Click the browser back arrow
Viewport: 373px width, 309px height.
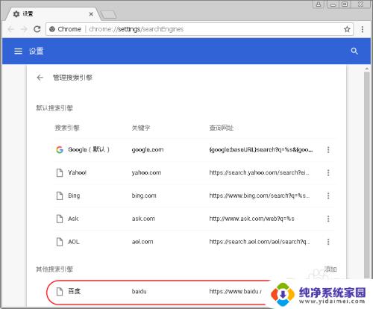tap(11, 29)
